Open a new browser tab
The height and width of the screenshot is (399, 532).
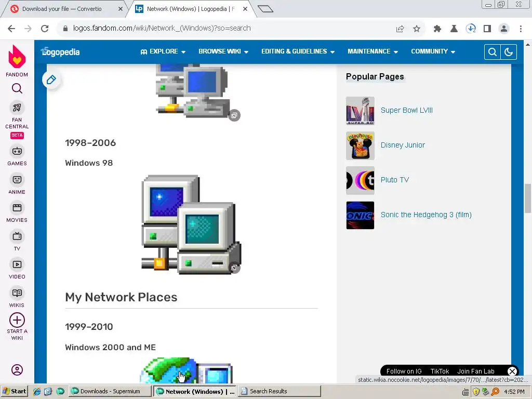click(x=265, y=9)
